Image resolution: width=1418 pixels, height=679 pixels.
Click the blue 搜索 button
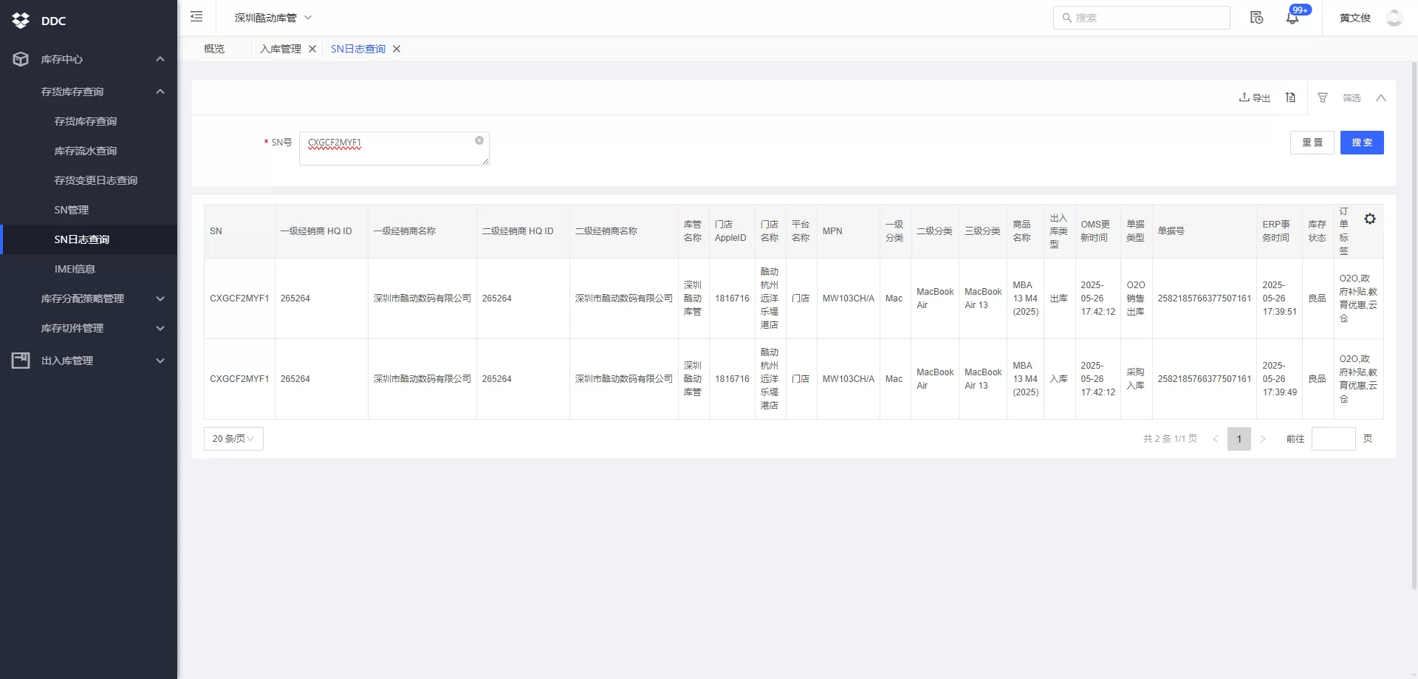pyautogui.click(x=1361, y=143)
